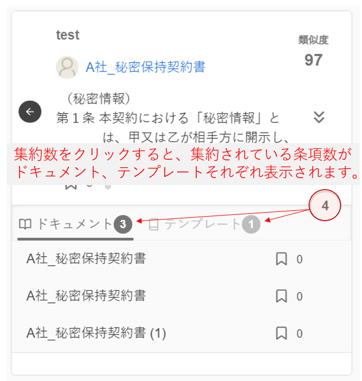The width and height of the screenshot is (362, 381).
Task: Click the similarity score 97
Action: (313, 60)
